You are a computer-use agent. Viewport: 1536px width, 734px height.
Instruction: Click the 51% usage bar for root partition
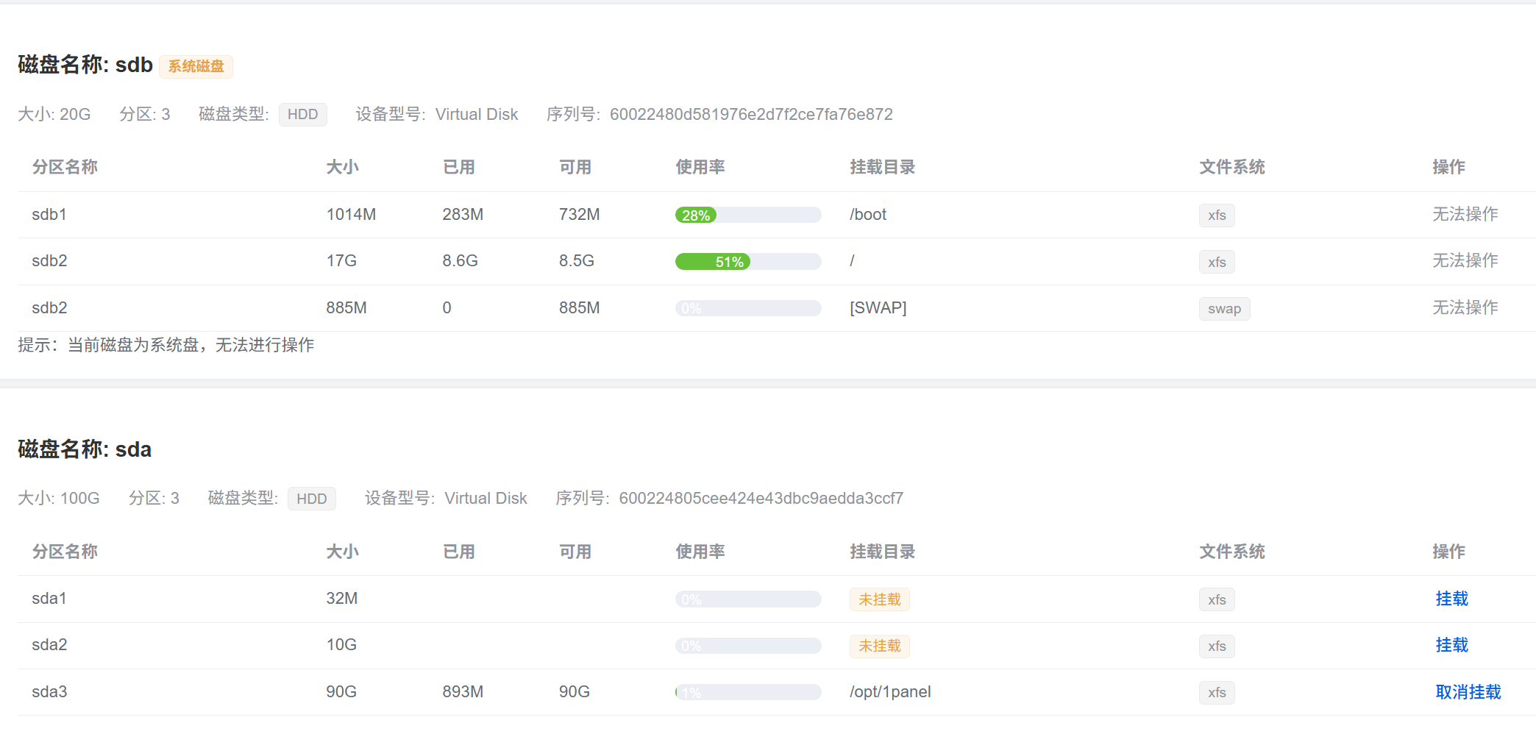tap(747, 262)
